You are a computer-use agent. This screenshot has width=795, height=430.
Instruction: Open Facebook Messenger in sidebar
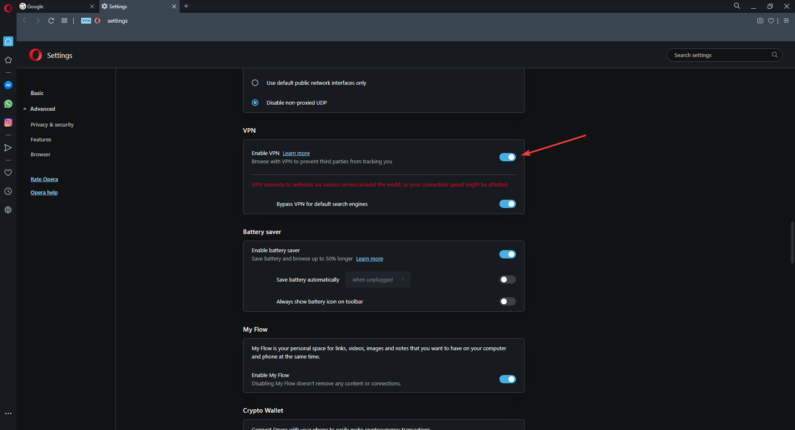point(8,85)
